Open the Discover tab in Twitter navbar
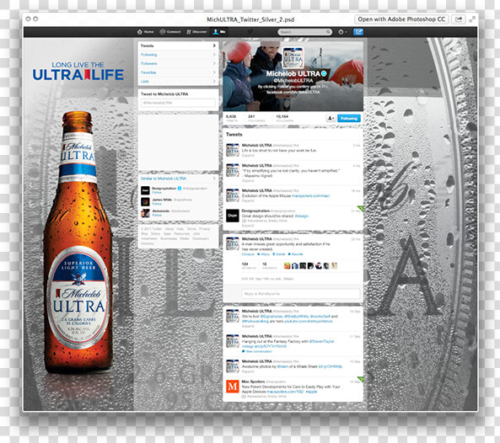500x443 pixels. 196,32
